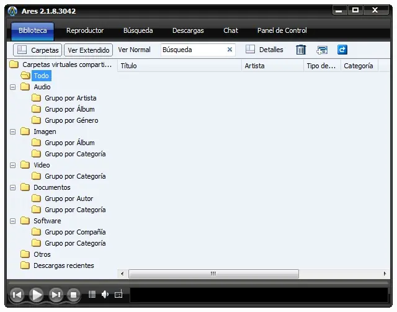Minimize the Ares window

click(x=339, y=11)
